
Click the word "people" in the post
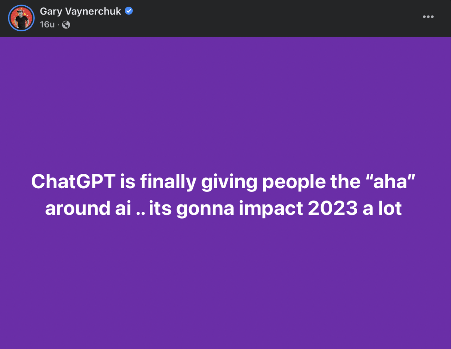[294, 182]
